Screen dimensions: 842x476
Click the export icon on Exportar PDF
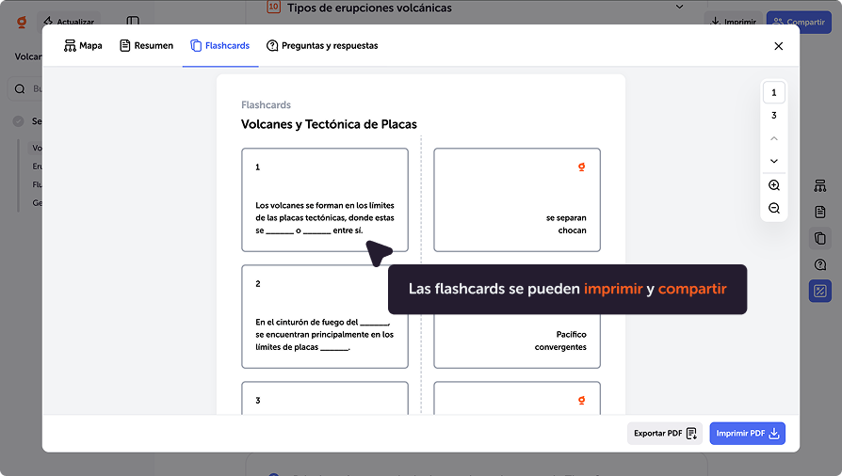click(691, 433)
